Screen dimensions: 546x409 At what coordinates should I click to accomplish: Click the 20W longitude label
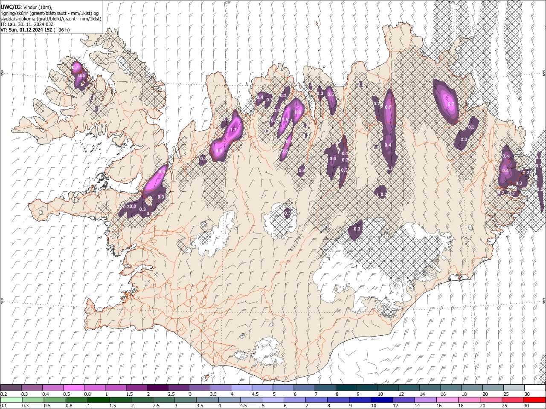tap(227, 2)
